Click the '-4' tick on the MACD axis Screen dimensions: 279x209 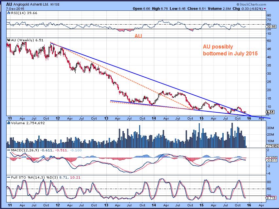(269, 173)
